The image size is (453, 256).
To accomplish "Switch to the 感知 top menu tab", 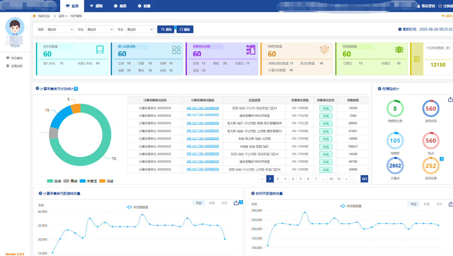I will 96,6.
